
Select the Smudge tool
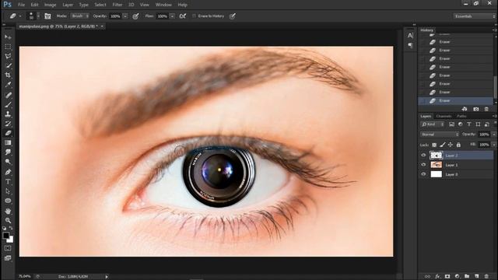(8, 152)
